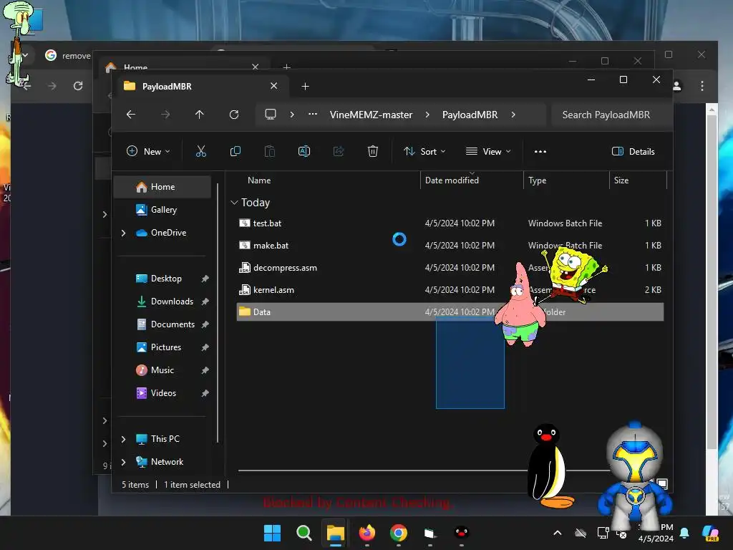The width and height of the screenshot is (733, 550).
Task: Sort by Date modified column header
Action: point(452,180)
